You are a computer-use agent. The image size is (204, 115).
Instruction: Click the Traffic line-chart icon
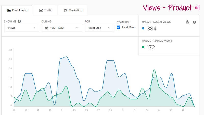pyautogui.click(x=41, y=10)
